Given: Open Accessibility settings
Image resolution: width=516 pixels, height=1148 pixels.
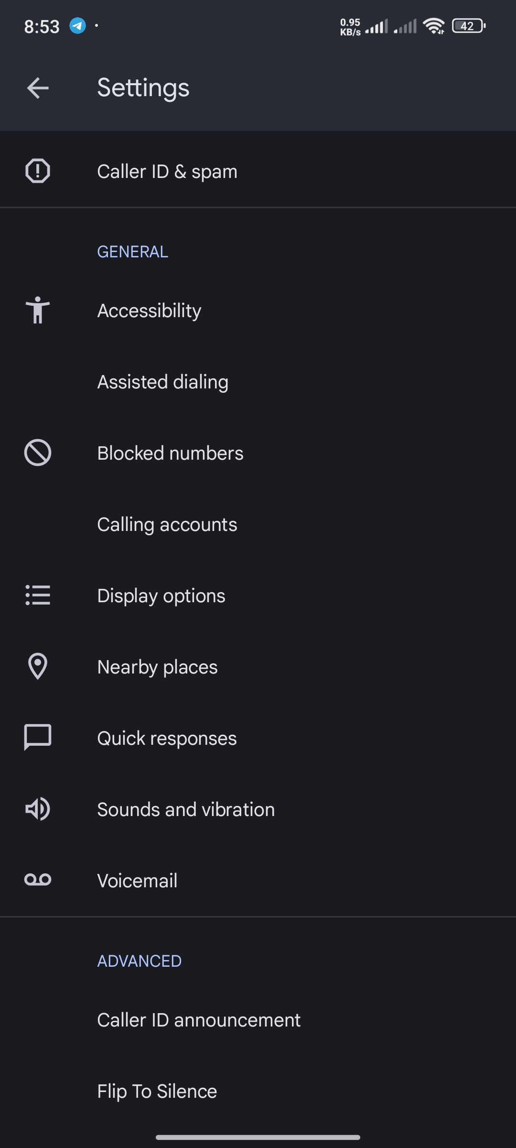Looking at the screenshot, I should pyautogui.click(x=149, y=311).
